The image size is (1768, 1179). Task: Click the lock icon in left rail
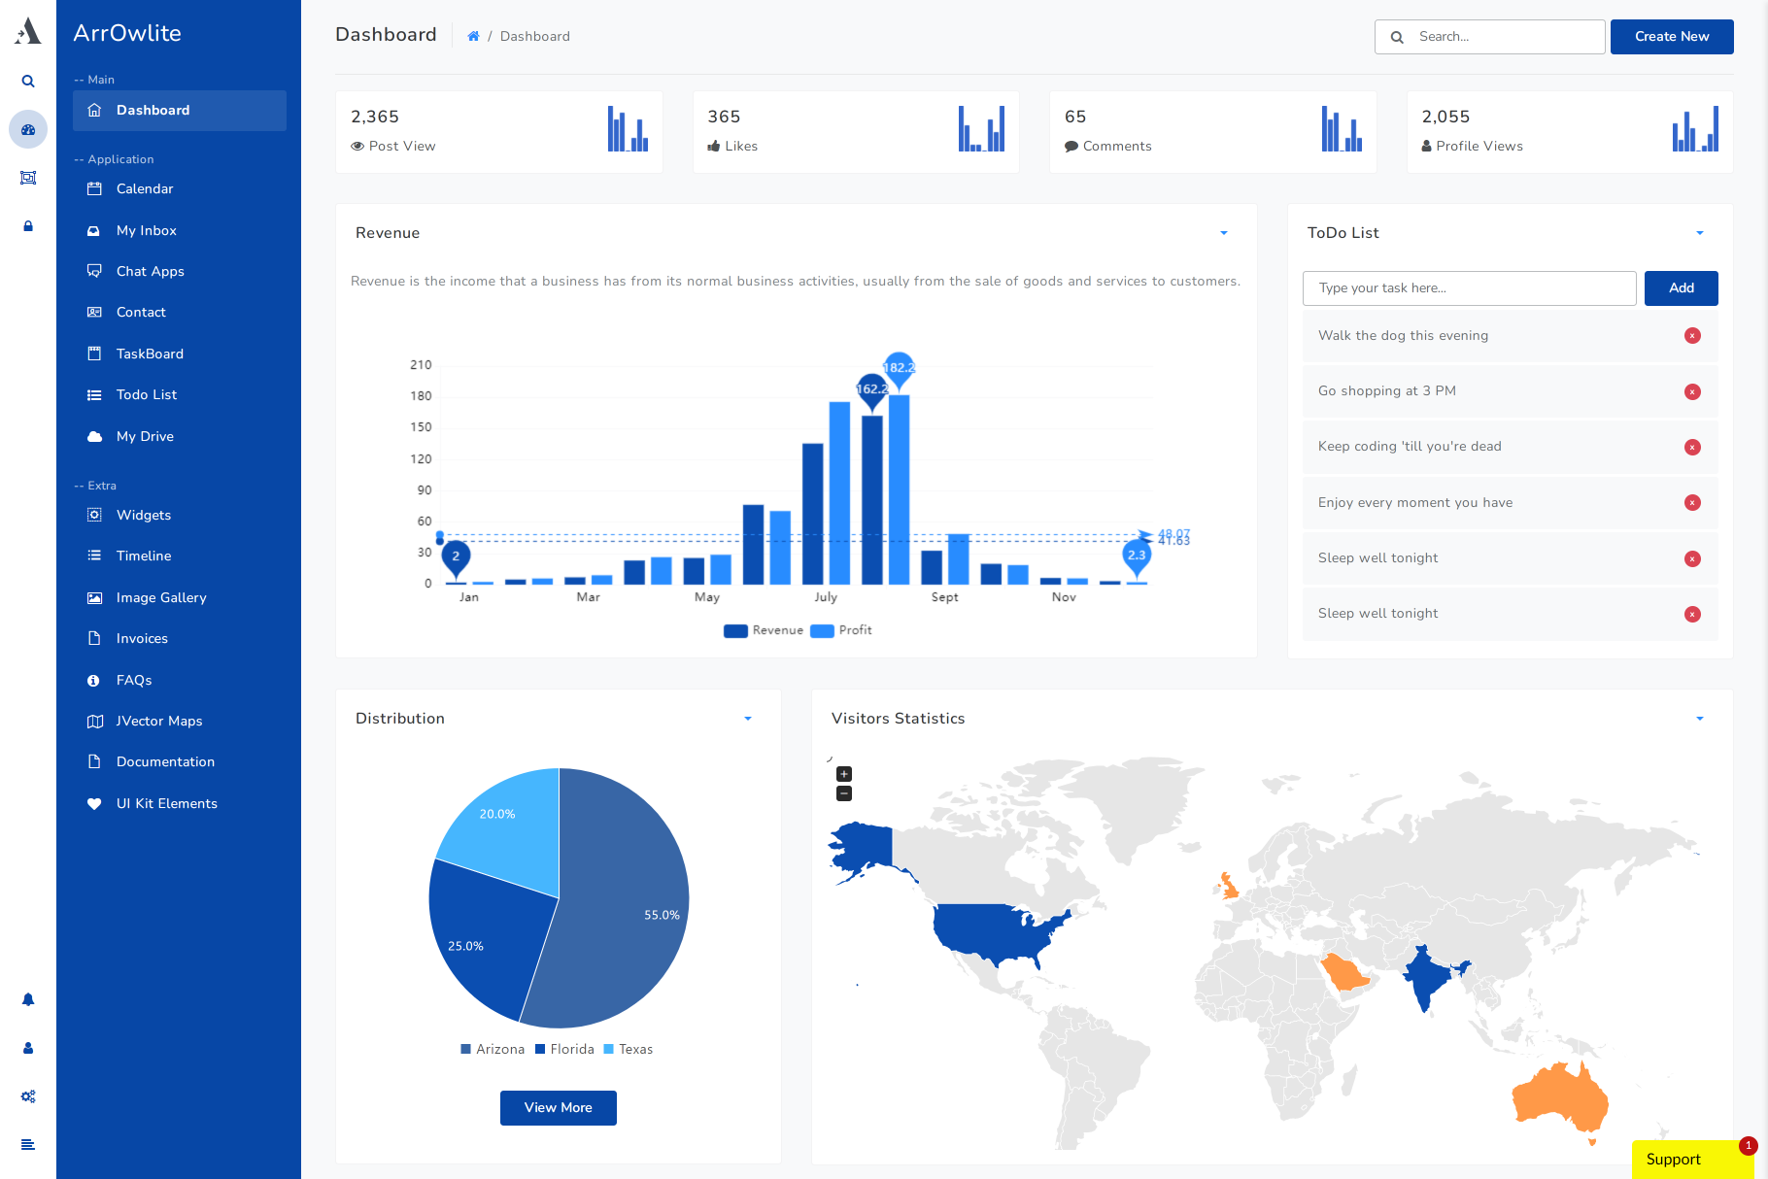point(28,226)
